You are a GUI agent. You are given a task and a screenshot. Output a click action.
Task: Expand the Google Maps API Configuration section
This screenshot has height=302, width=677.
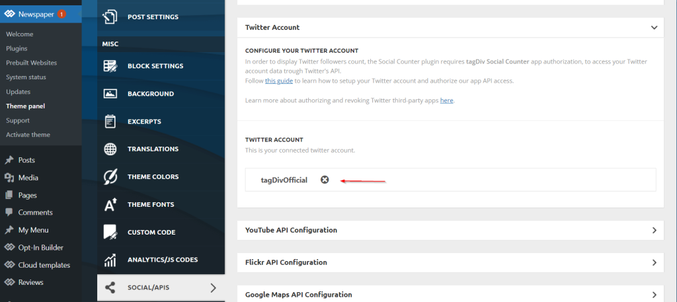(654, 294)
